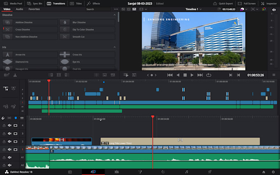
Task: Select the fire clip on track 2
Action: pos(62,141)
